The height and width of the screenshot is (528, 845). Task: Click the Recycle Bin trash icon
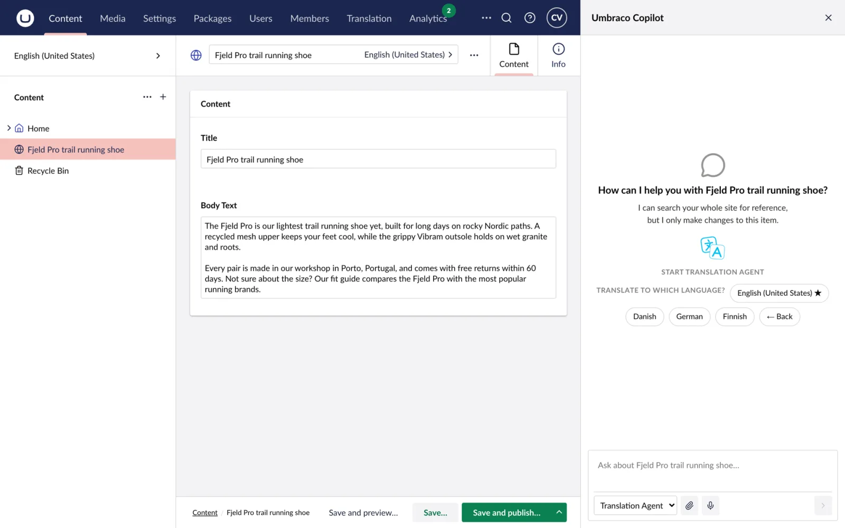(19, 171)
